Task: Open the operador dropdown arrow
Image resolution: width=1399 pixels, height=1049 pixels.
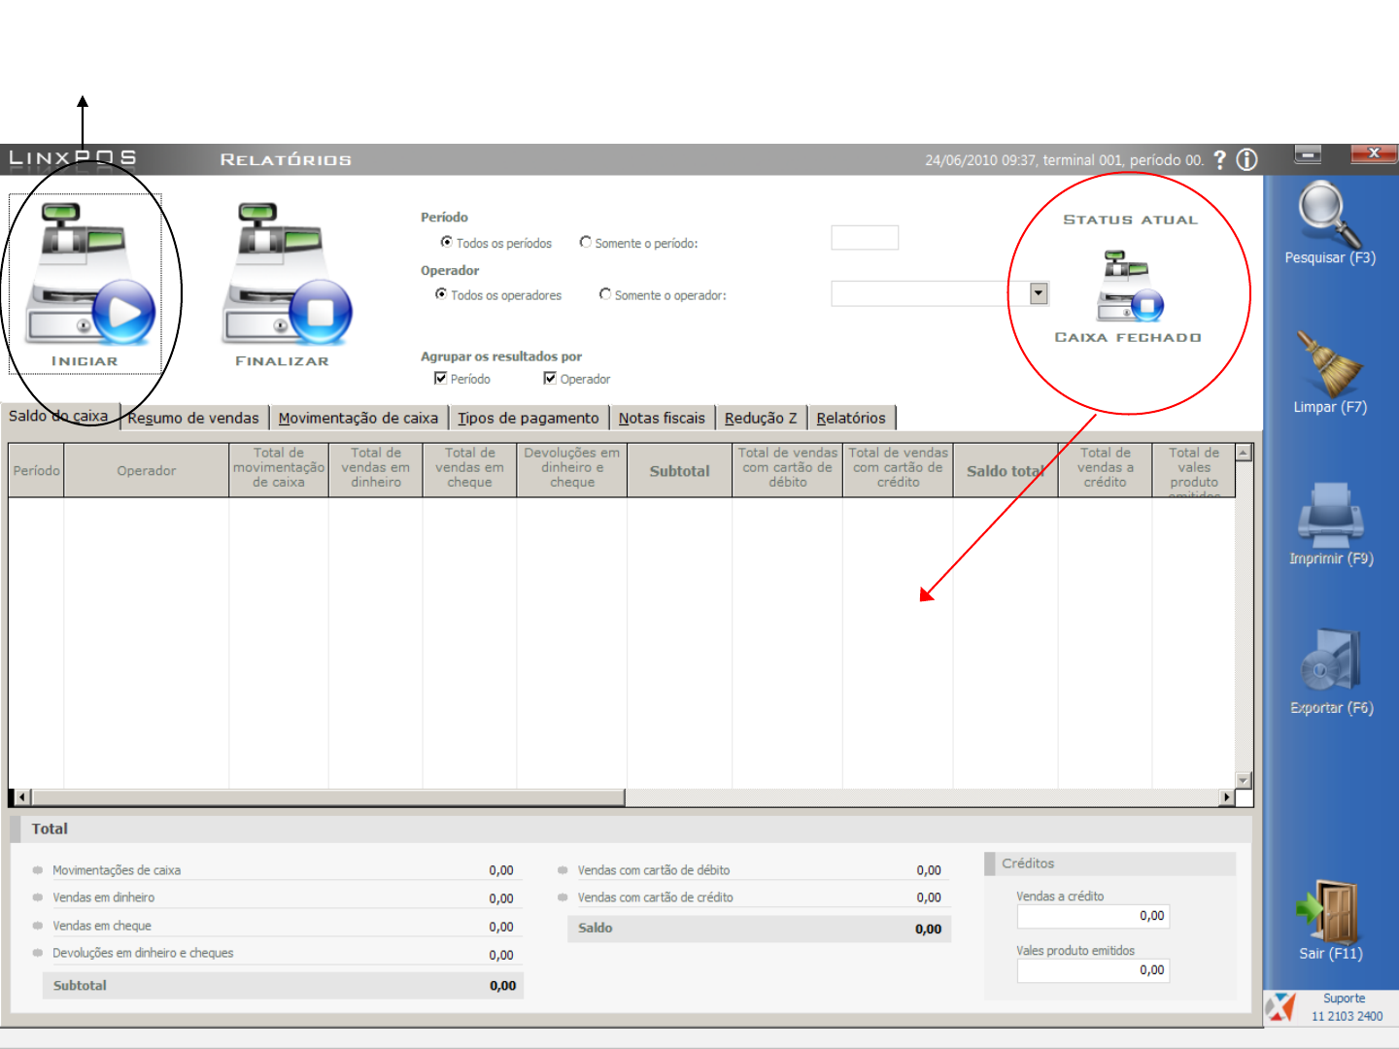Action: click(x=1039, y=293)
